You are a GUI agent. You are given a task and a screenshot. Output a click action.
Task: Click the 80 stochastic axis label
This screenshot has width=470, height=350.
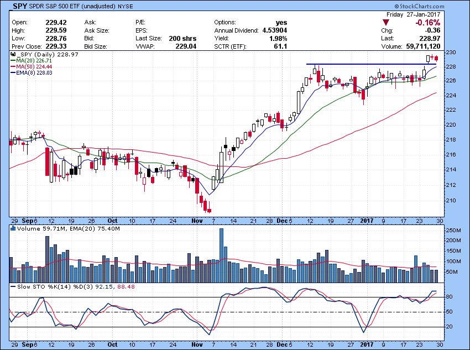click(449, 297)
